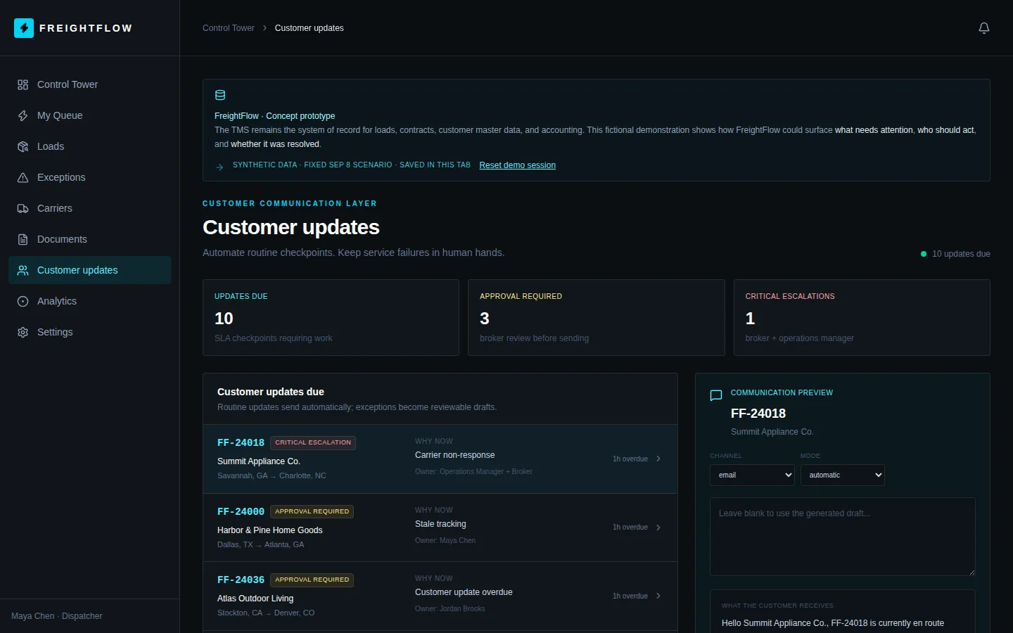The image size is (1013, 633).
Task: Click the arrow icon before Synthetic Data
Action: (219, 167)
